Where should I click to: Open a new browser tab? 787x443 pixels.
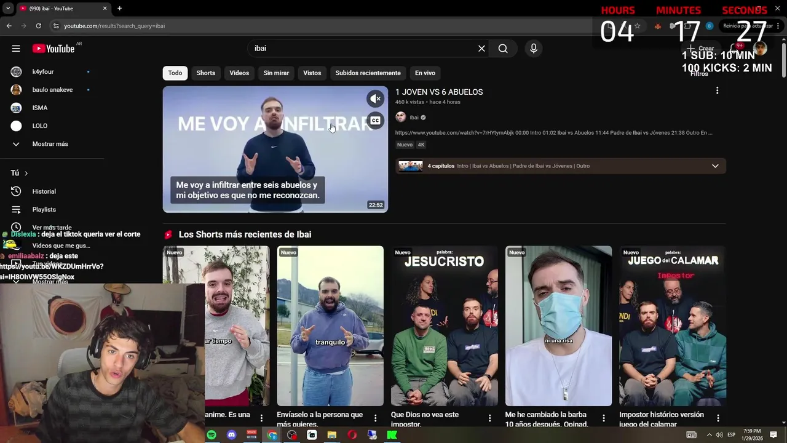pos(119,8)
